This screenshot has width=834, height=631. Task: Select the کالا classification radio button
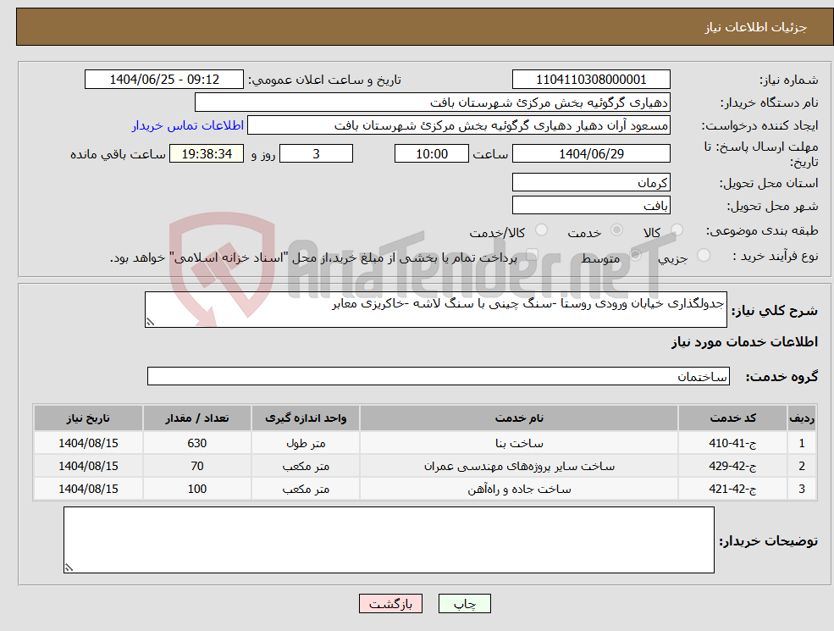point(677,230)
